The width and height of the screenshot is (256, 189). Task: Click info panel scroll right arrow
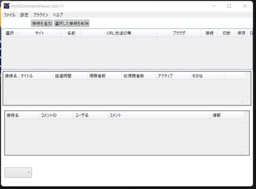click(242, 102)
